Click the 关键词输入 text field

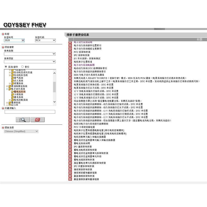point(30,112)
